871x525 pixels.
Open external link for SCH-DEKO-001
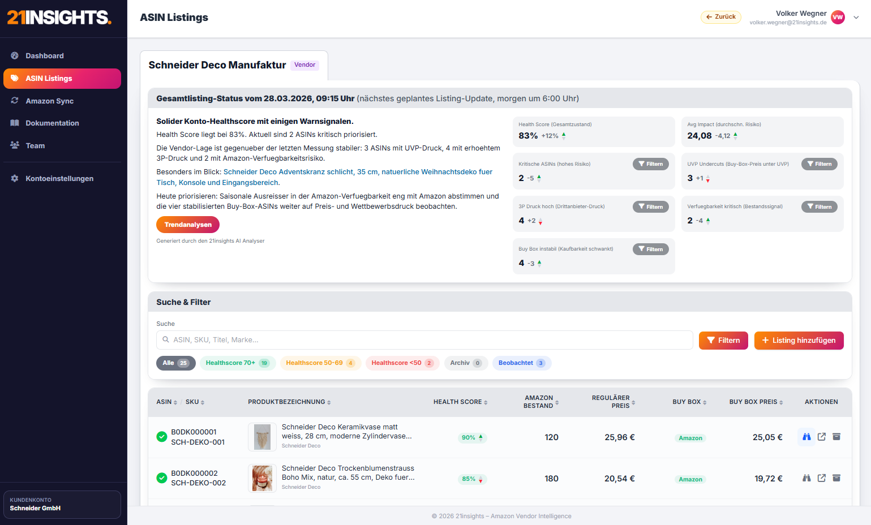[x=822, y=437]
